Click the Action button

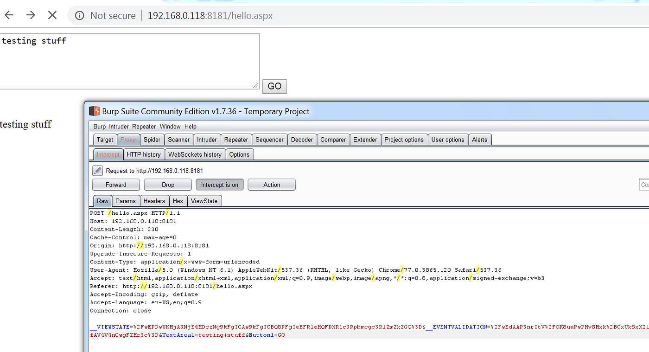tap(272, 185)
